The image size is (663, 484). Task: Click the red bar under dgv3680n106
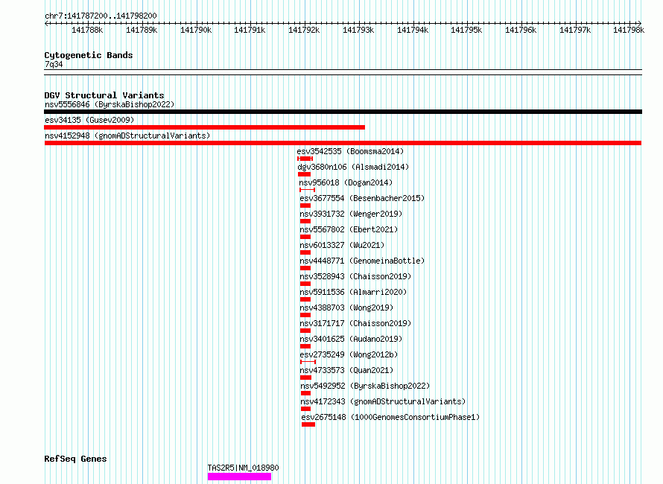point(304,174)
